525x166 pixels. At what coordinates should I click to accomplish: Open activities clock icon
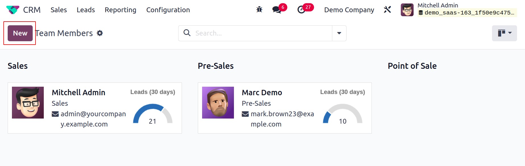point(301,10)
